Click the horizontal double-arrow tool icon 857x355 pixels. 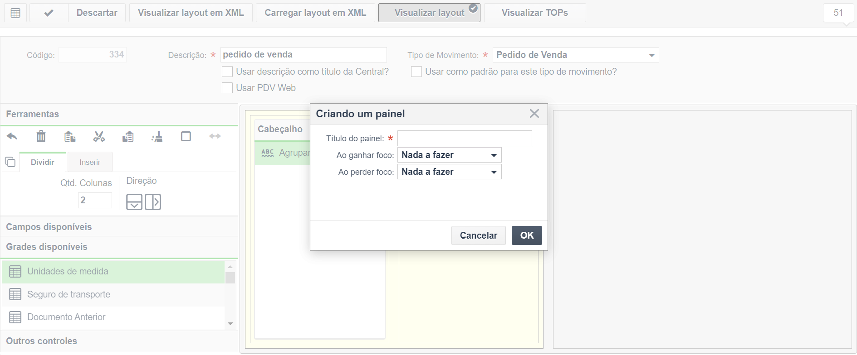[x=215, y=136]
